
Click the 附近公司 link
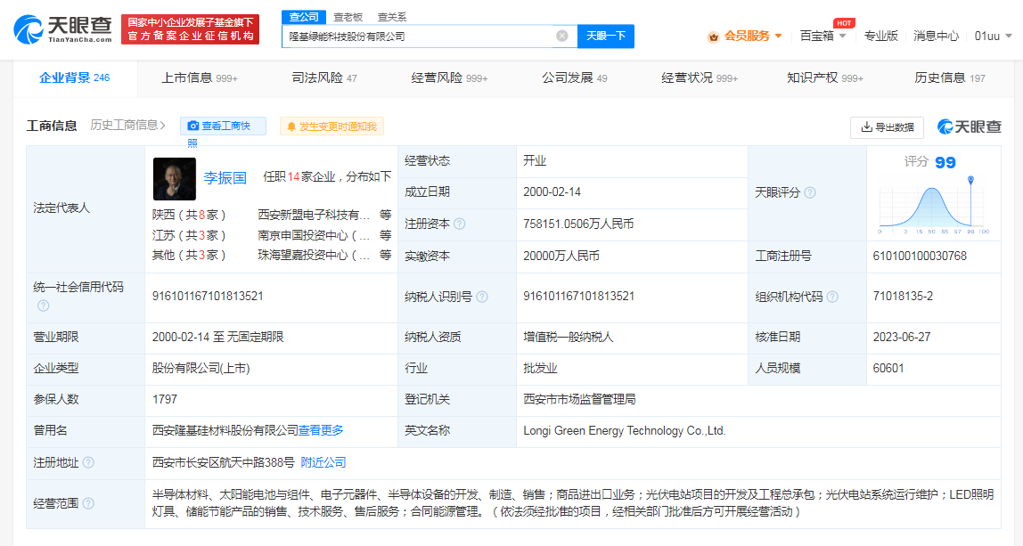[x=323, y=462]
